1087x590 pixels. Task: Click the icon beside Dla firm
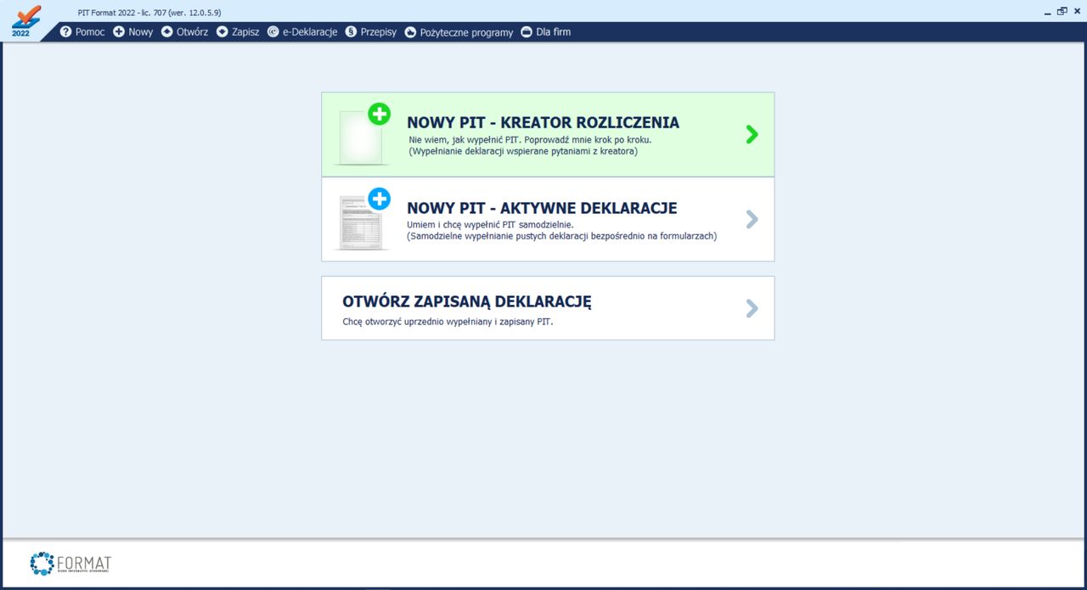[x=527, y=32]
